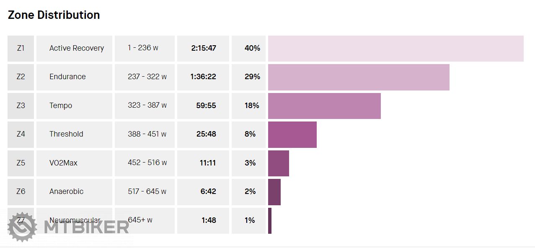Select the 2:15:47 time value
This screenshot has height=248, width=535.
204,48
